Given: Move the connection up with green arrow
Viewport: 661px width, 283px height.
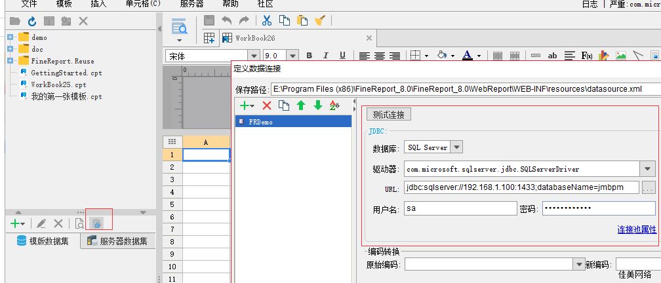Looking at the screenshot, I should click(x=300, y=105).
